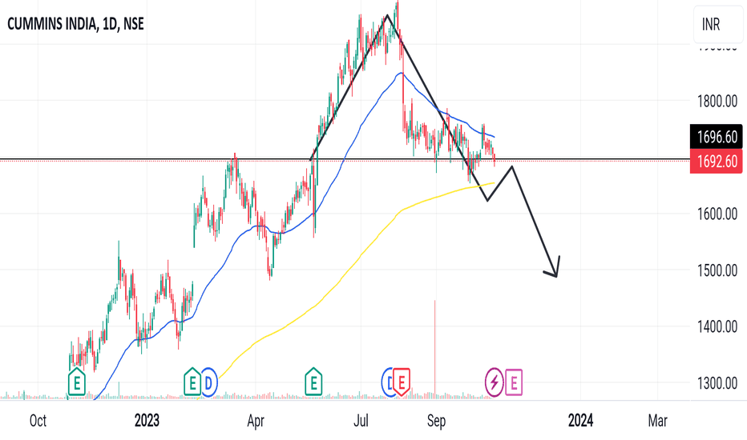The height and width of the screenshot is (440, 747).
Task: Click the tall red September volume spike
Action: (435, 349)
